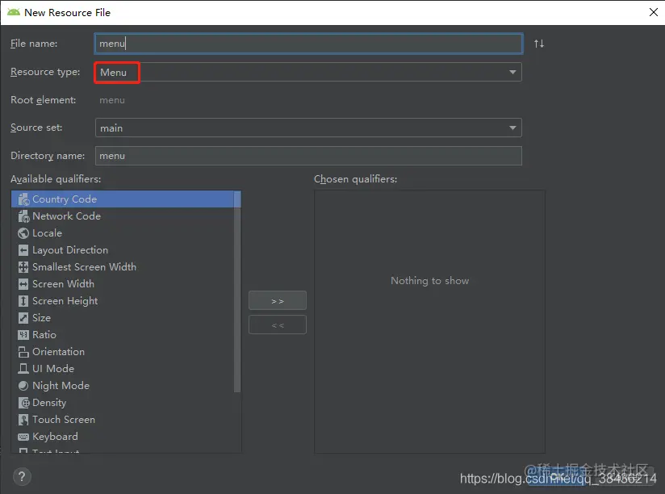
Task: Click the Source set label
Action: tap(36, 128)
